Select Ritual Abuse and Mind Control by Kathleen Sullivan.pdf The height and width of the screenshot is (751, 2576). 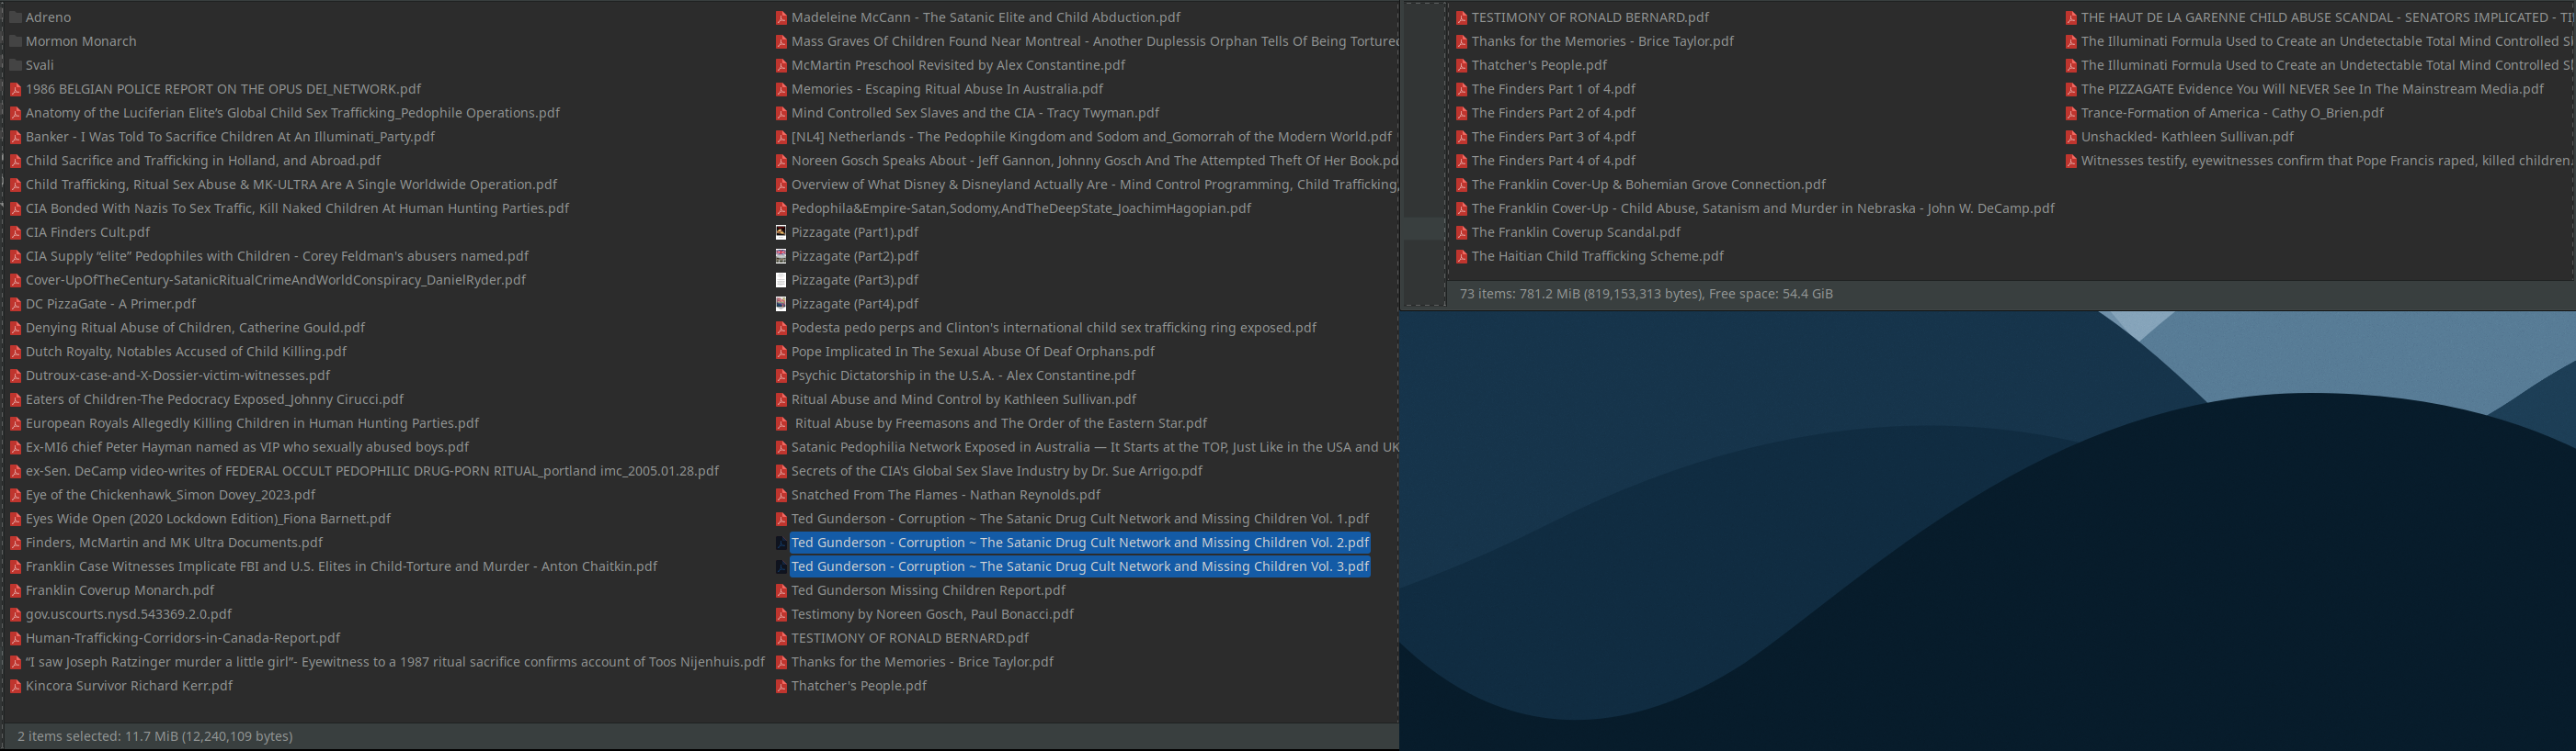point(963,399)
